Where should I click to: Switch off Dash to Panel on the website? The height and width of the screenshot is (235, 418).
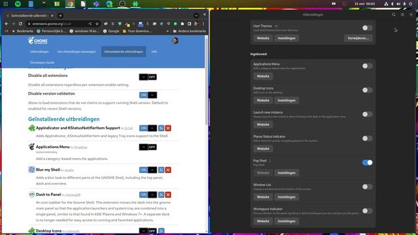click(x=148, y=195)
